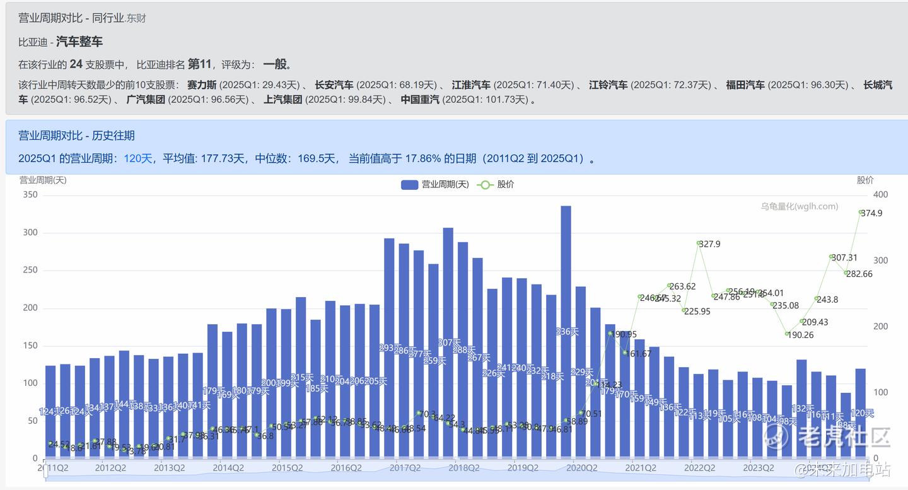The image size is (908, 490).
Task: Click the last bar labeled 120天
Action: (861, 413)
